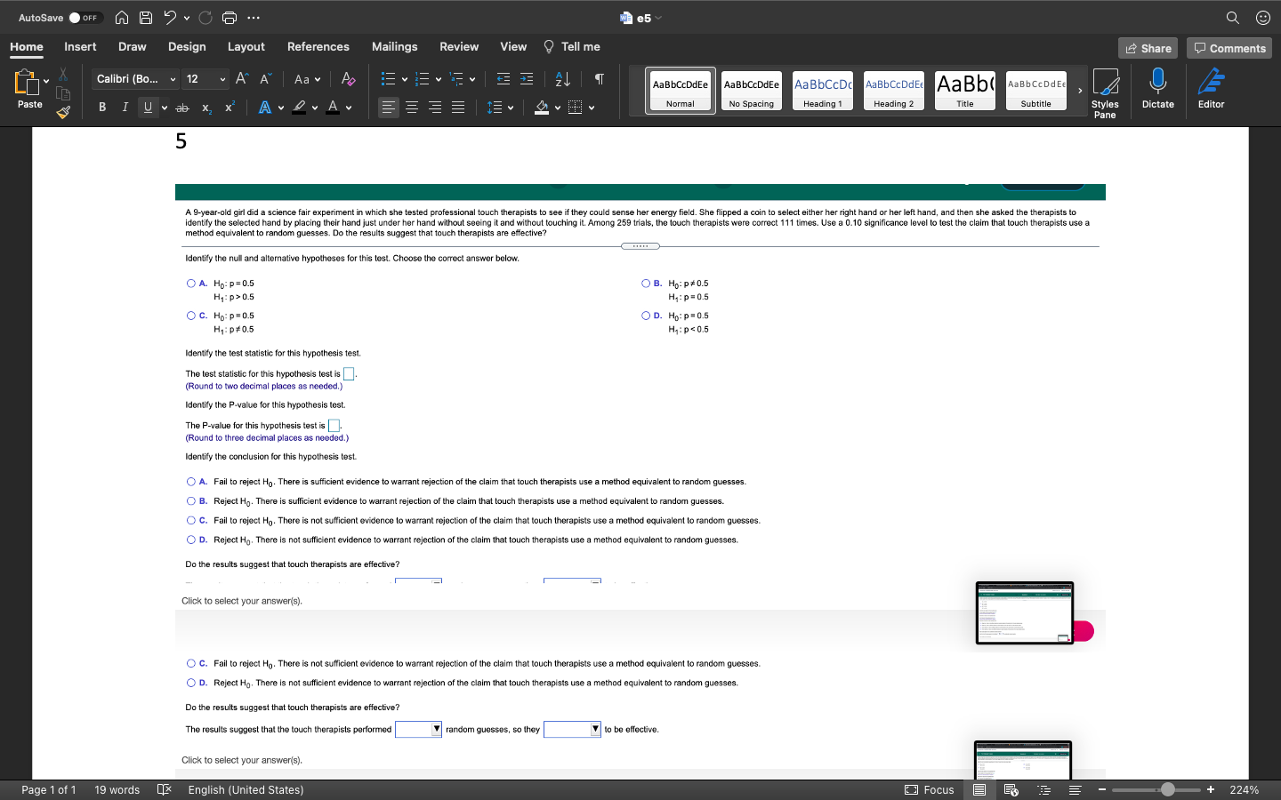Switch to Design tab
1281x800 pixels.
click(187, 47)
